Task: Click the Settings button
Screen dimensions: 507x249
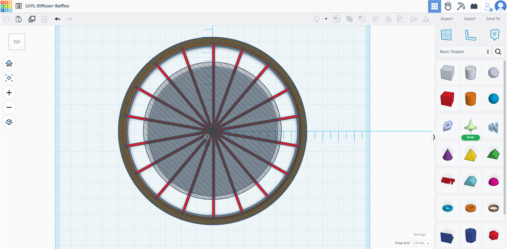Action: [419, 234]
